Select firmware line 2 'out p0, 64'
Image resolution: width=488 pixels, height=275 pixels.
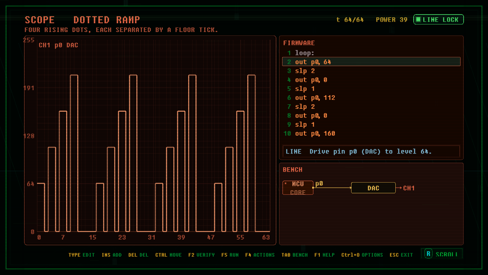click(x=371, y=62)
